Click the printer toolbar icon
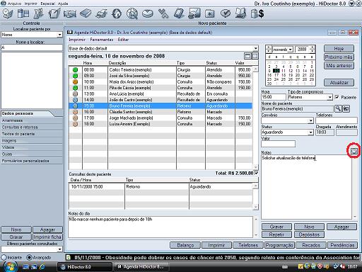362x272 pixels. [x=101, y=13]
